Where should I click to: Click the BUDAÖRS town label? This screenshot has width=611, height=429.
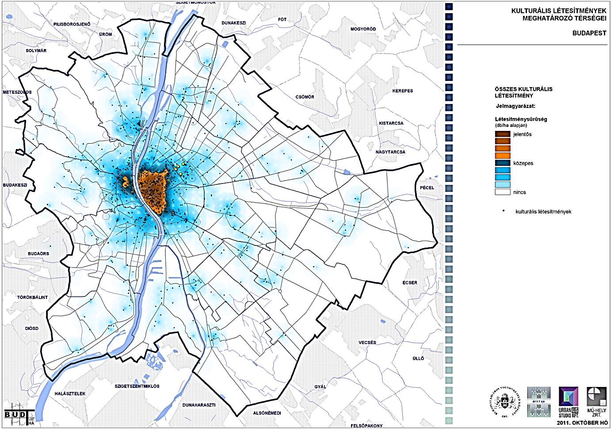(x=38, y=253)
